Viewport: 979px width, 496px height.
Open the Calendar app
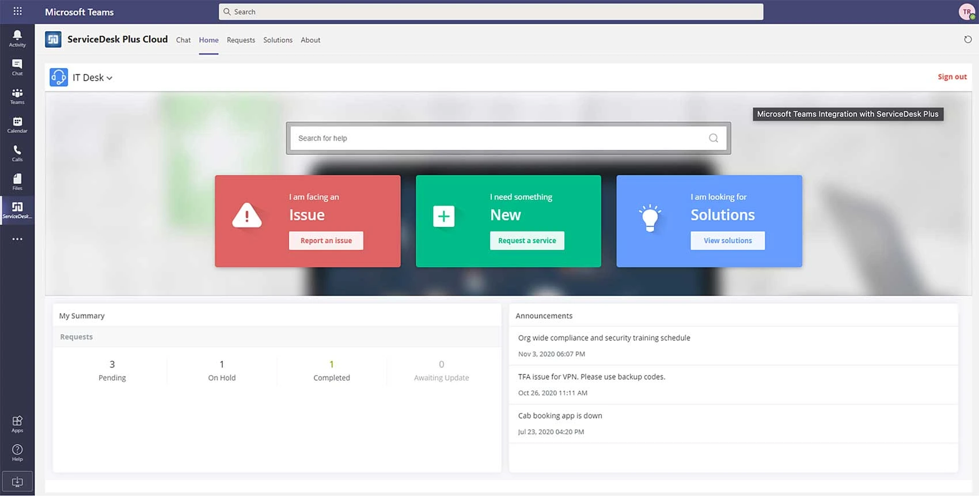[17, 125]
